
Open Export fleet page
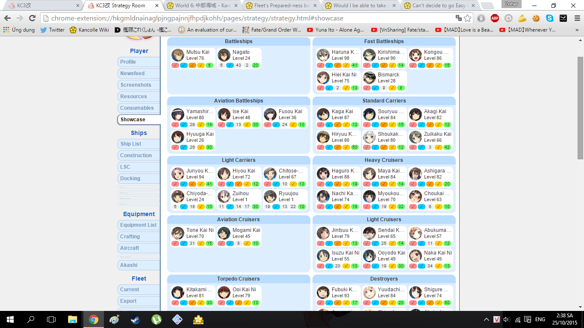[139, 301]
